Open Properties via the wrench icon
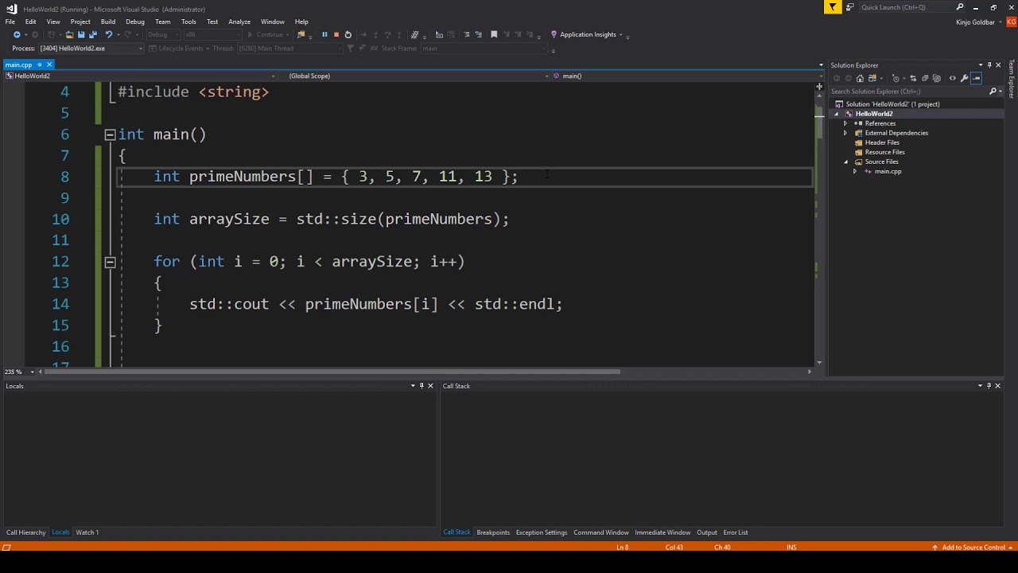 tap(964, 78)
